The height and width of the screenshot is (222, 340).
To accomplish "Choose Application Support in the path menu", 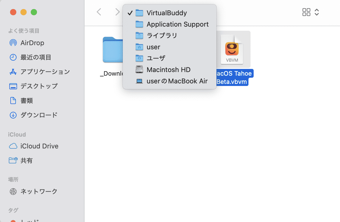I will click(170, 24).
